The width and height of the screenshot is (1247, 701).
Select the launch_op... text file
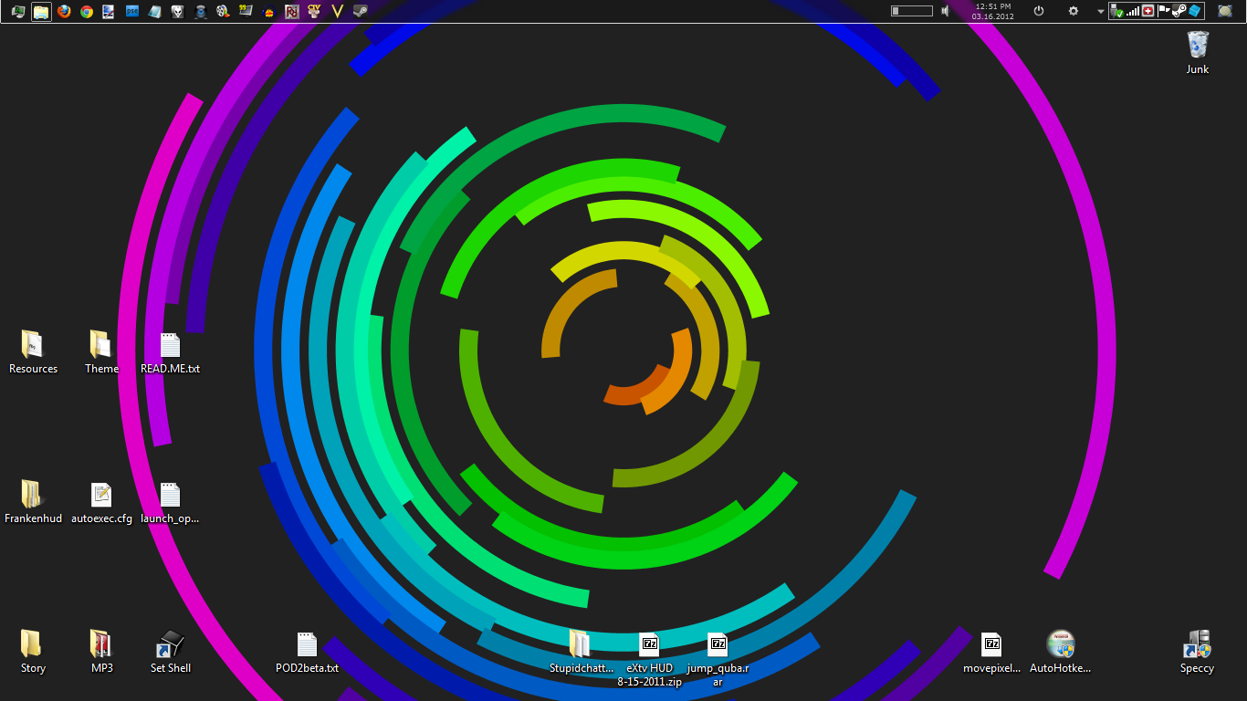coord(170,502)
